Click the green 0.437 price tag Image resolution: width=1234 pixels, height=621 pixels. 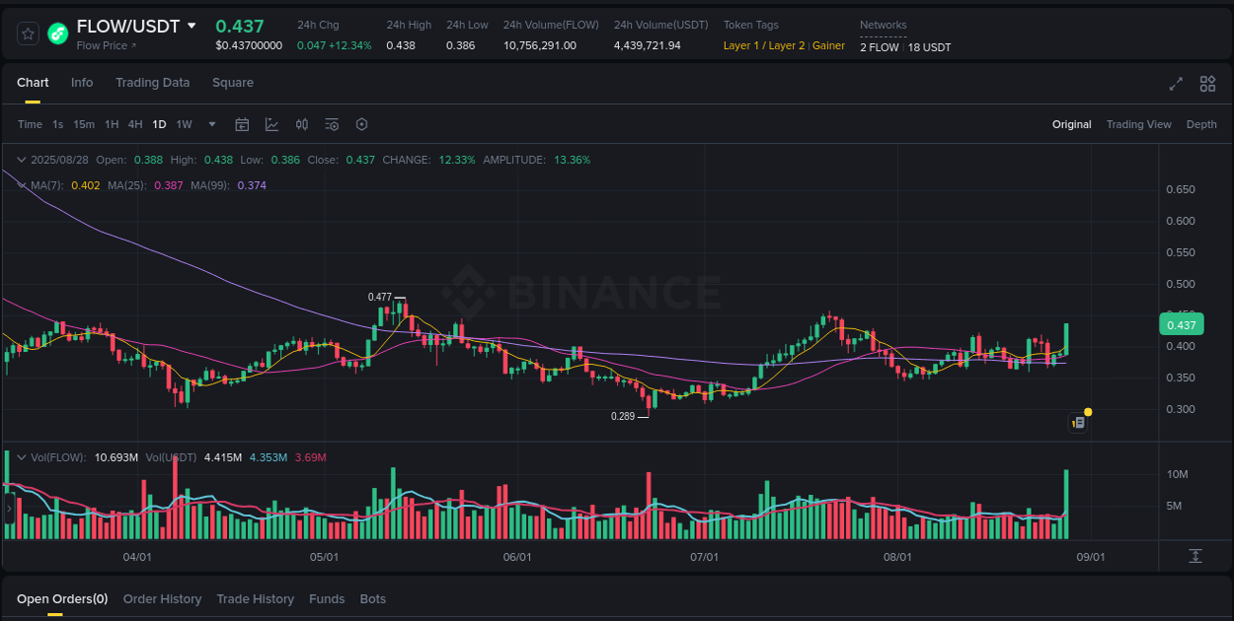1181,323
